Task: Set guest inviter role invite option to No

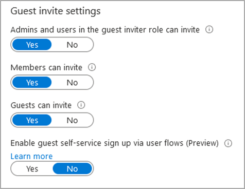Action: (72, 45)
